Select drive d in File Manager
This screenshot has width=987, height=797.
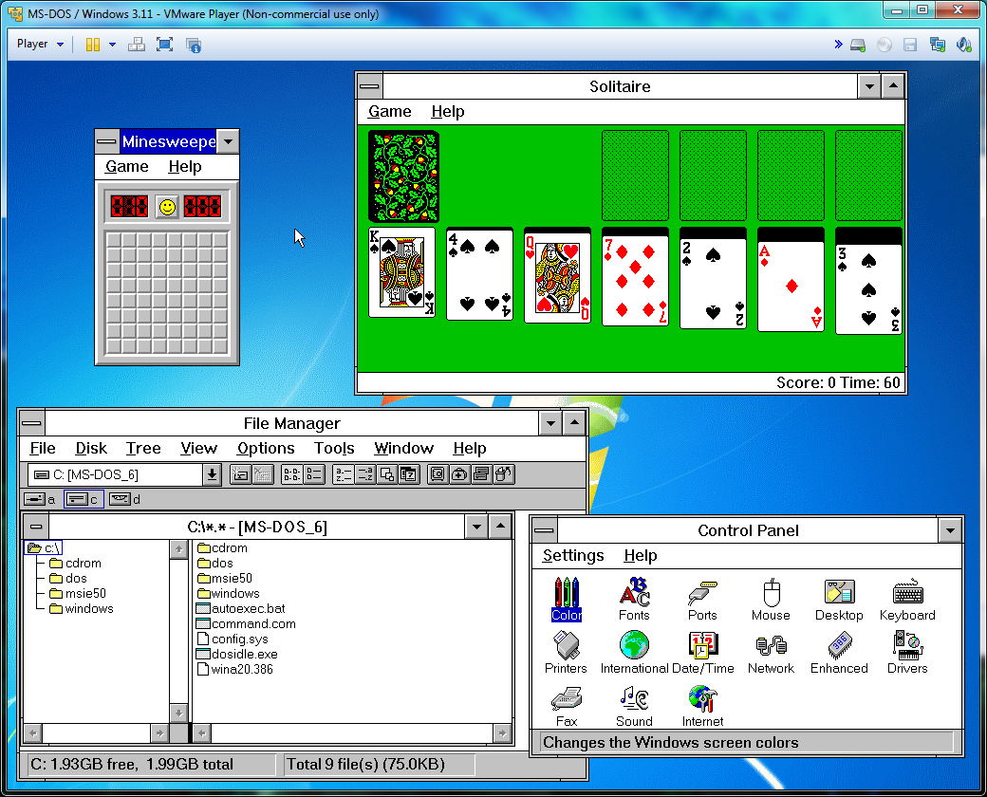click(x=123, y=499)
